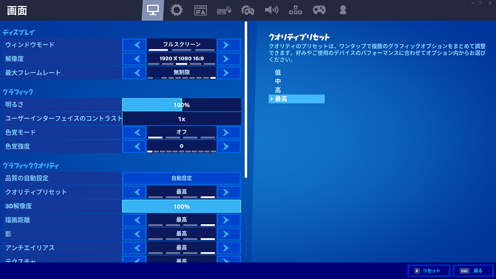Click right arrow for 影 setting
Image resolution: width=496 pixels, height=279 pixels.
click(x=229, y=234)
